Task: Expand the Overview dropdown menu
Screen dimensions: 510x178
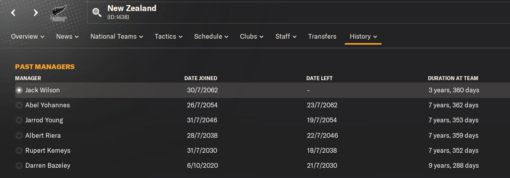Action: 28,36
